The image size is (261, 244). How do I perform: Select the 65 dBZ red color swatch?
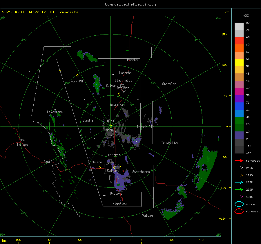click(239, 41)
